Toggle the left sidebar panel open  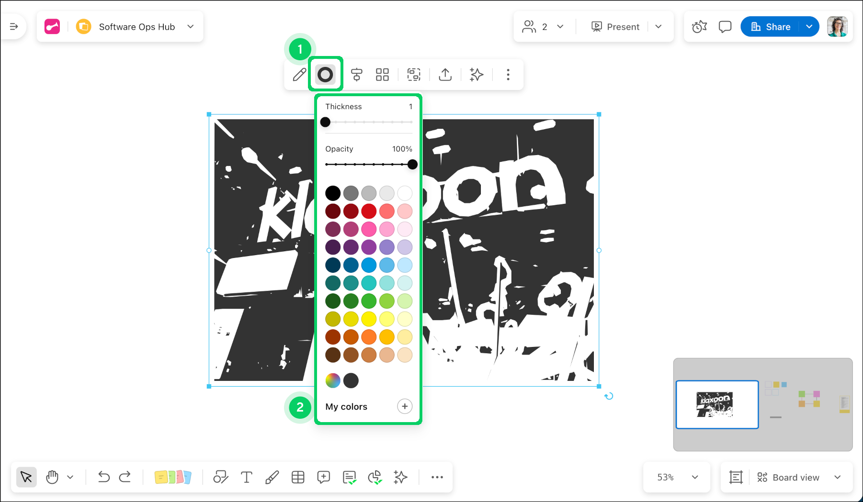point(14,27)
